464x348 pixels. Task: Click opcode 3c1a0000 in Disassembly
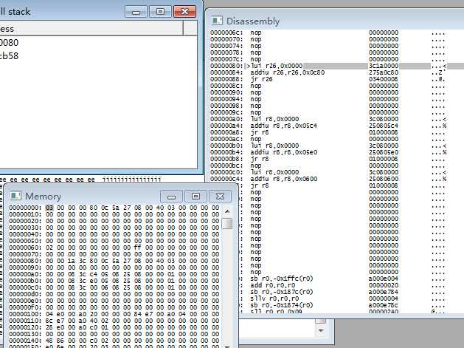[x=384, y=66]
